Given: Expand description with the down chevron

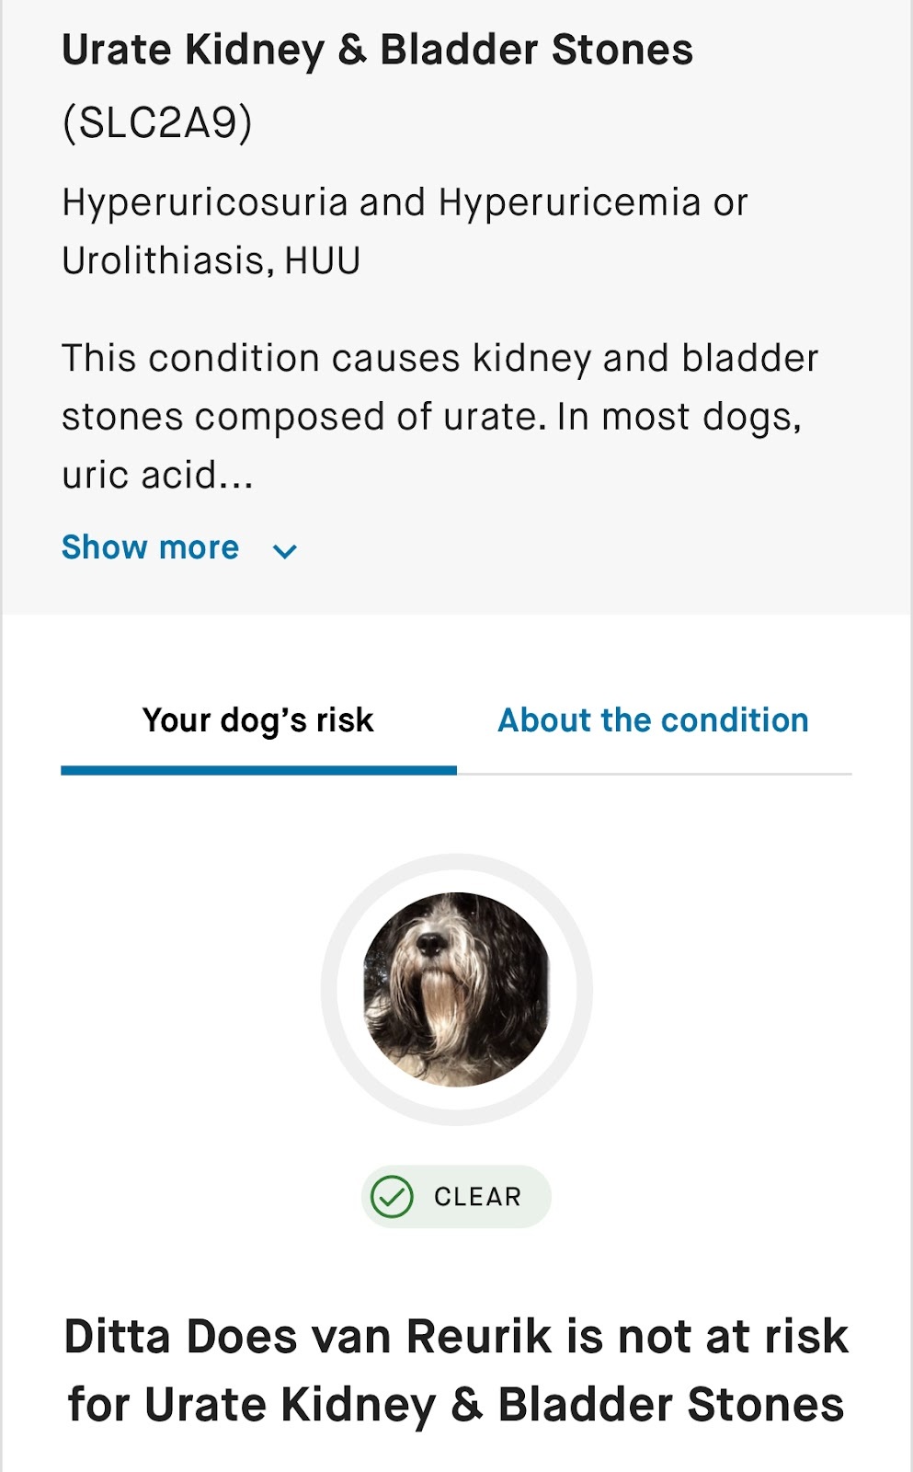Looking at the screenshot, I should coord(285,551).
